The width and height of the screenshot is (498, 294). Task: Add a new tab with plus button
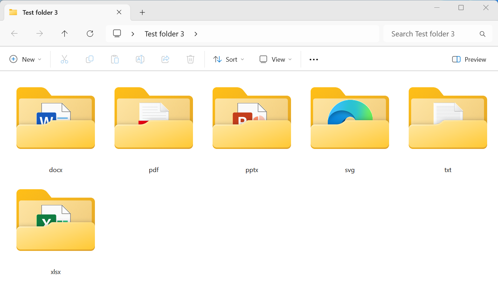coord(142,12)
